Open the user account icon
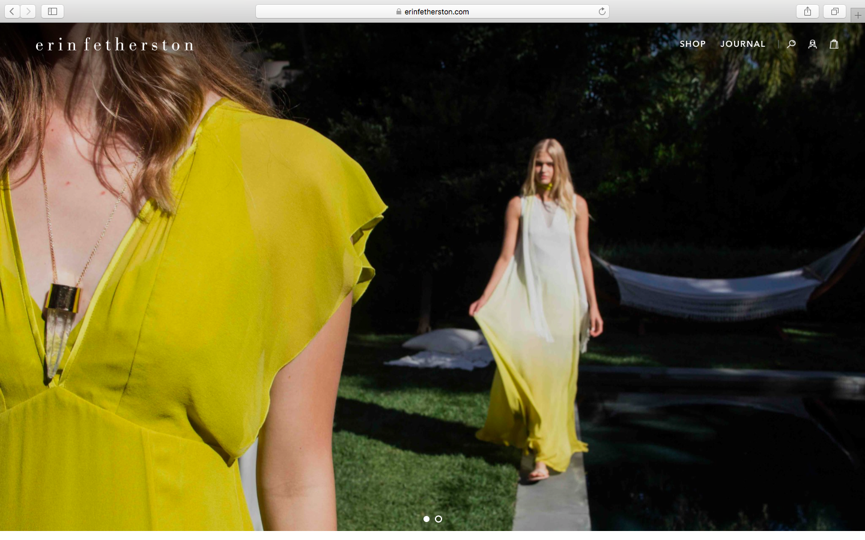The width and height of the screenshot is (865, 540). tap(812, 44)
